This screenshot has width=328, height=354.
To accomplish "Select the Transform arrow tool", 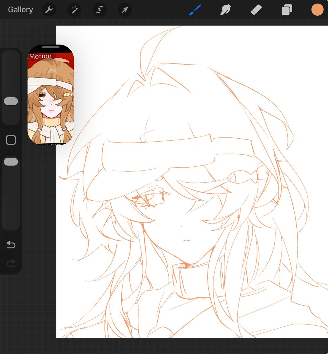I will coord(125,10).
